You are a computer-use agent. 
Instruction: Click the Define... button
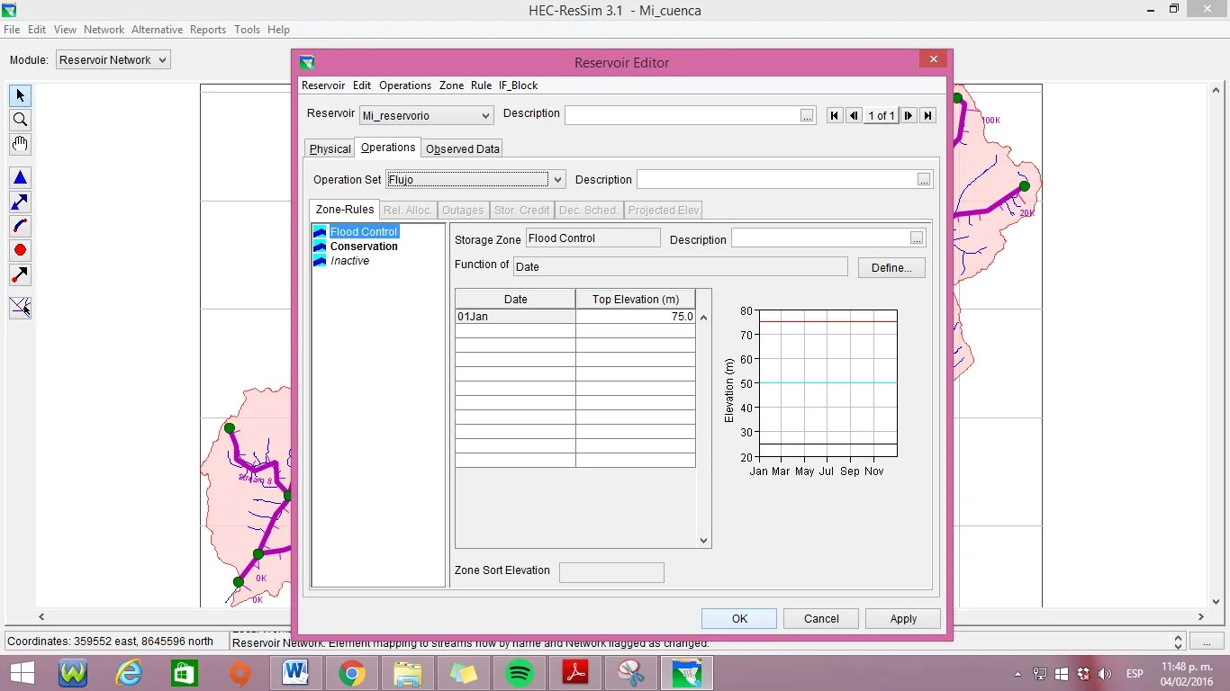point(891,267)
